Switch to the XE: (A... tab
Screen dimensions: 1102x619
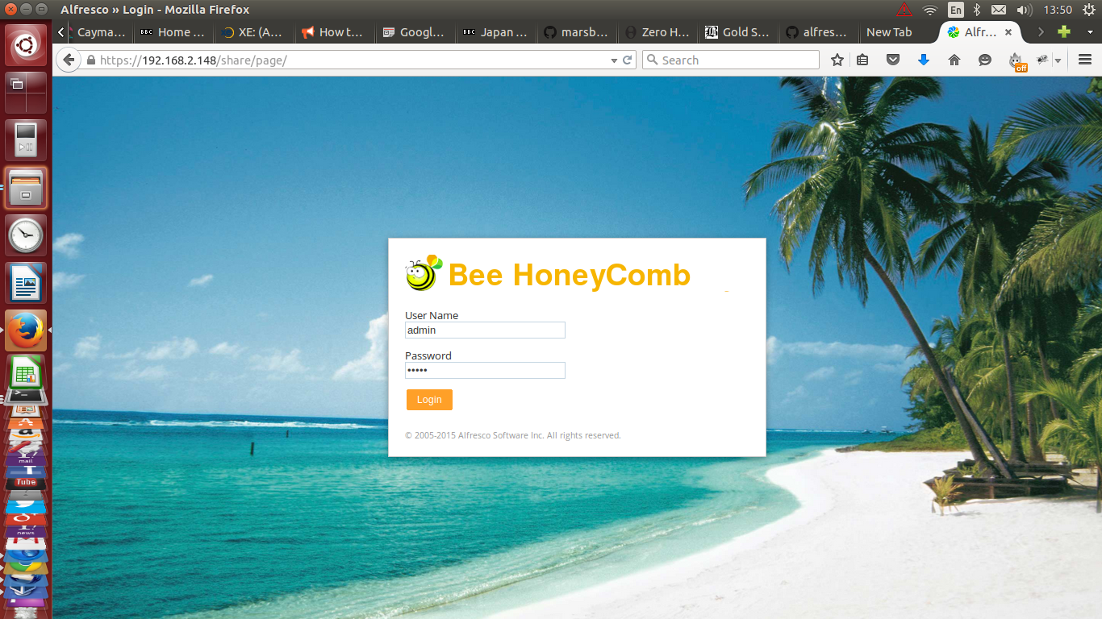point(254,32)
